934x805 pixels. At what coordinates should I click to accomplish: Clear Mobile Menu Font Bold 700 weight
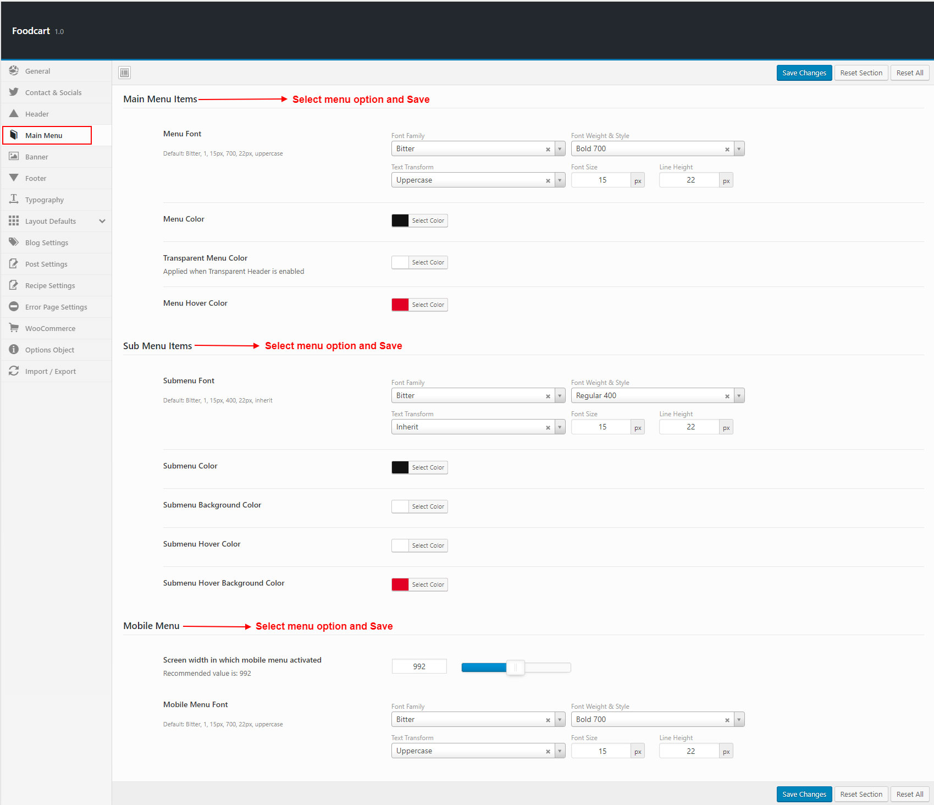pos(727,720)
